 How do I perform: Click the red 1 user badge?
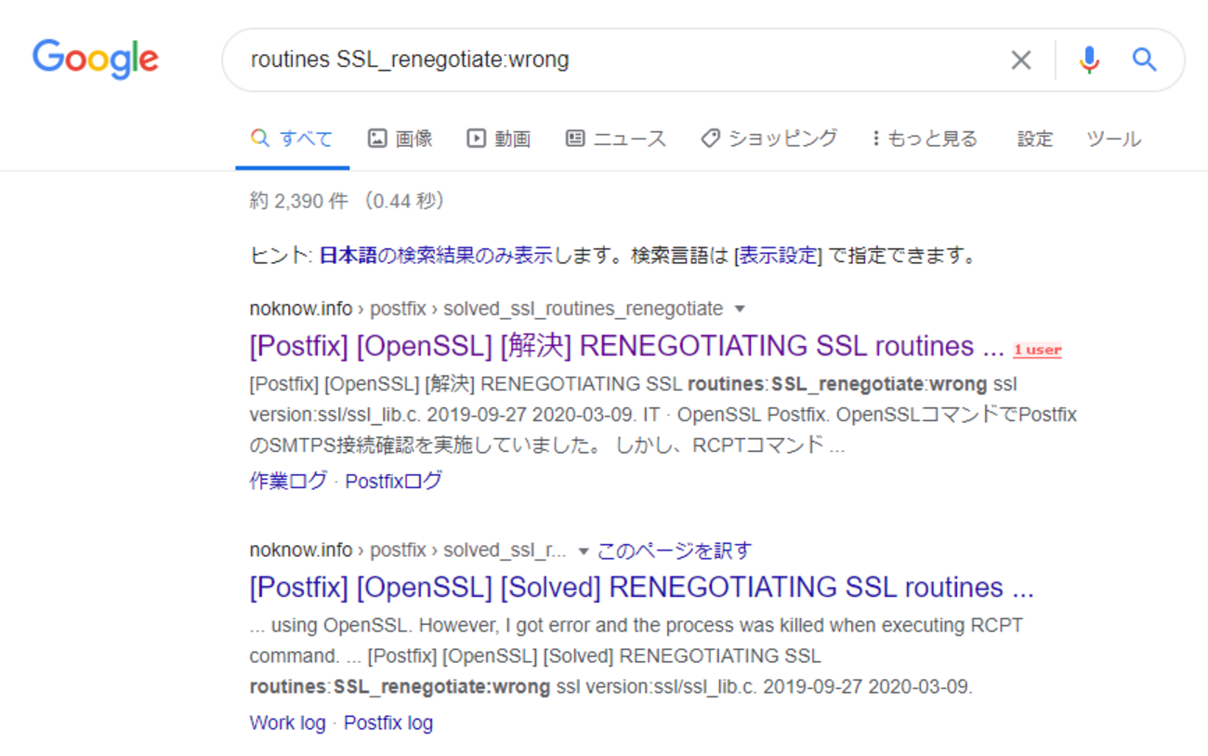pos(1037,351)
